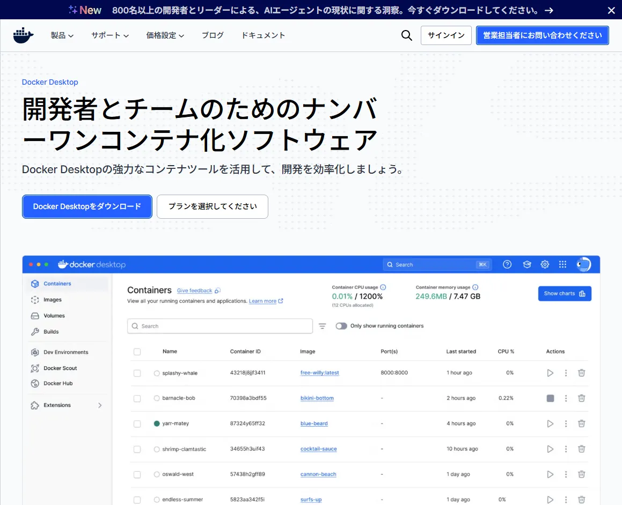Check the splashy-whale row checkbox
The height and width of the screenshot is (505, 622).
[x=137, y=373]
